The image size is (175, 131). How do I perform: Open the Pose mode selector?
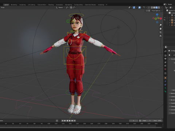[3, 8]
